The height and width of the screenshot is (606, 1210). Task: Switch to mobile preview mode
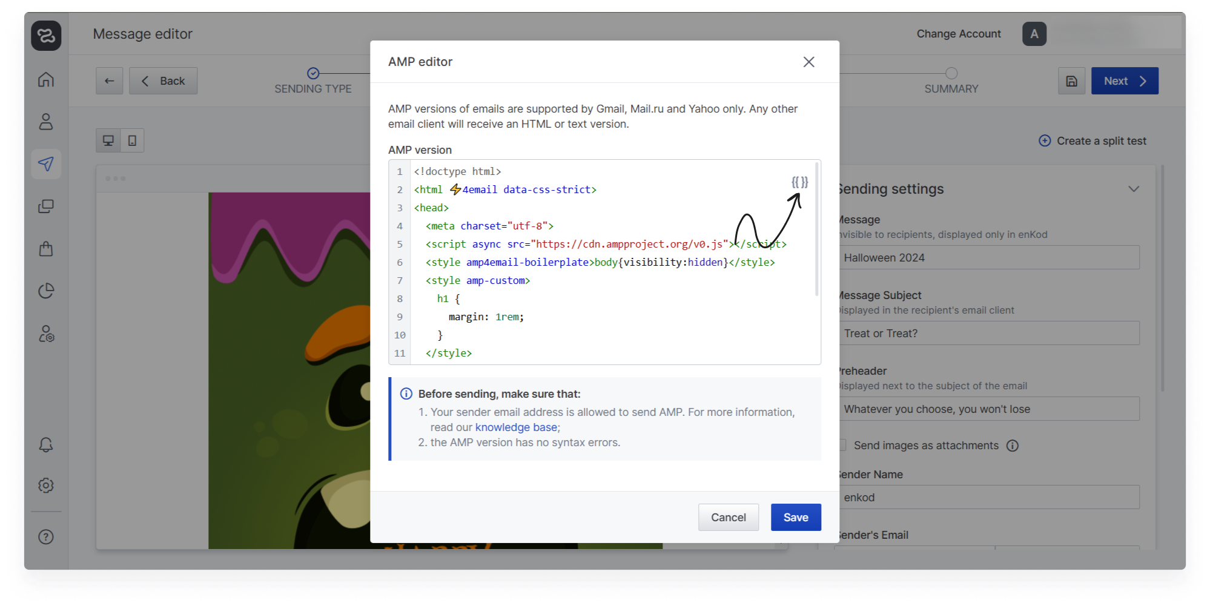pos(132,140)
